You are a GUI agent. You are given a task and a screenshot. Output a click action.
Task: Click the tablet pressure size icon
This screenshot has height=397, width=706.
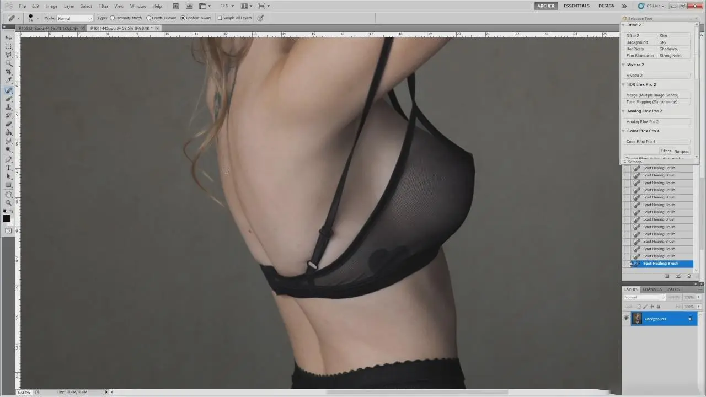(260, 18)
